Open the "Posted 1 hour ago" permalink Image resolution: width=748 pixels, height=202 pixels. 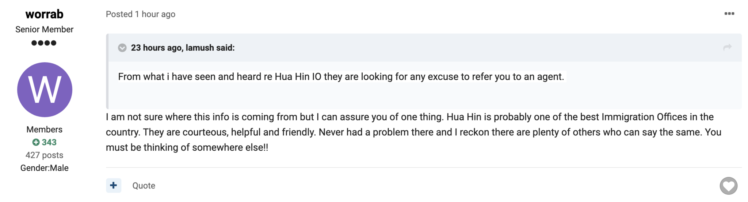pyautogui.click(x=141, y=14)
